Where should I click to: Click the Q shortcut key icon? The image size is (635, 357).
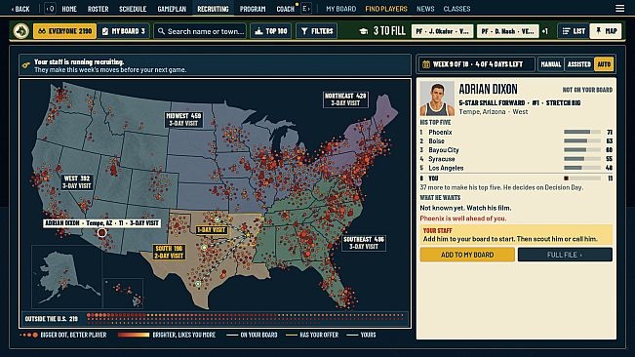(x=50, y=9)
